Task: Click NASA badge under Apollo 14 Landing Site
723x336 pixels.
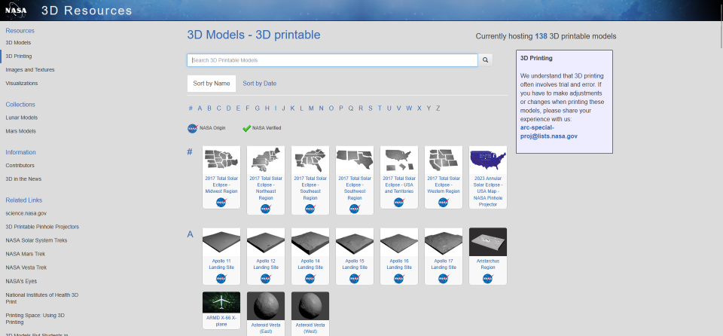Action: 310,278
